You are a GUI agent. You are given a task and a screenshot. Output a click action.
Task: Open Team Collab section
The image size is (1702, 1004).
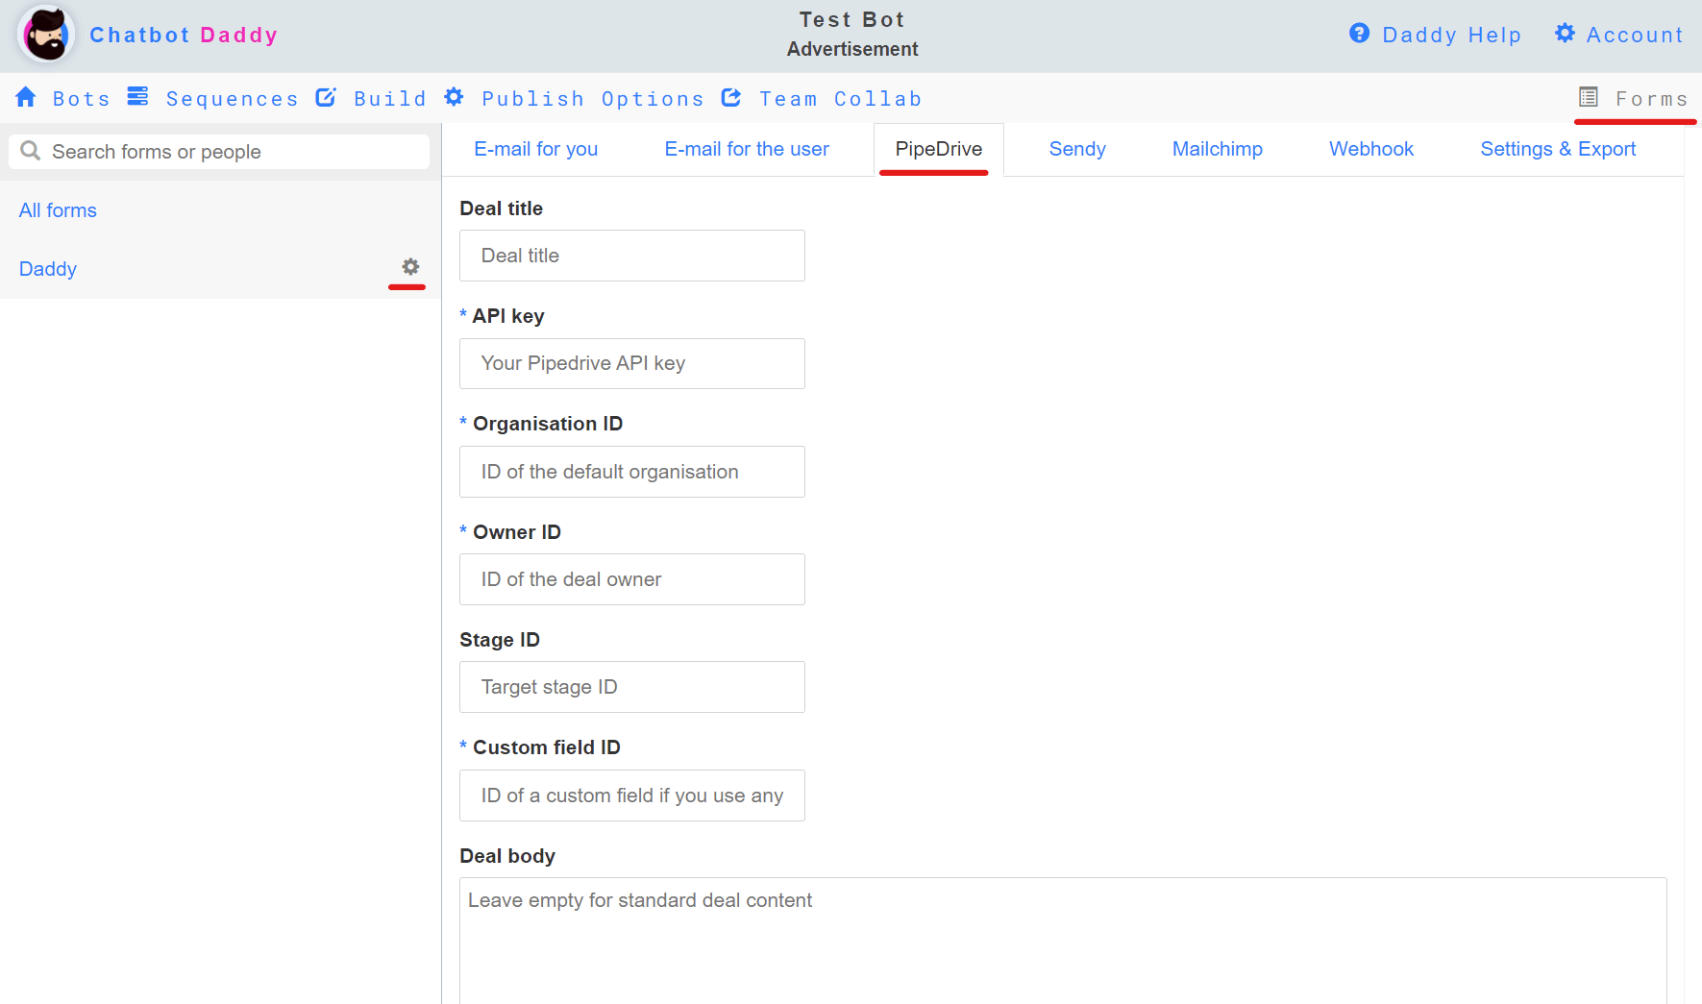[x=841, y=99]
